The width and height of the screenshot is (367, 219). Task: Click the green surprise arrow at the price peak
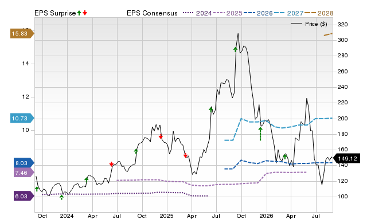(235, 49)
